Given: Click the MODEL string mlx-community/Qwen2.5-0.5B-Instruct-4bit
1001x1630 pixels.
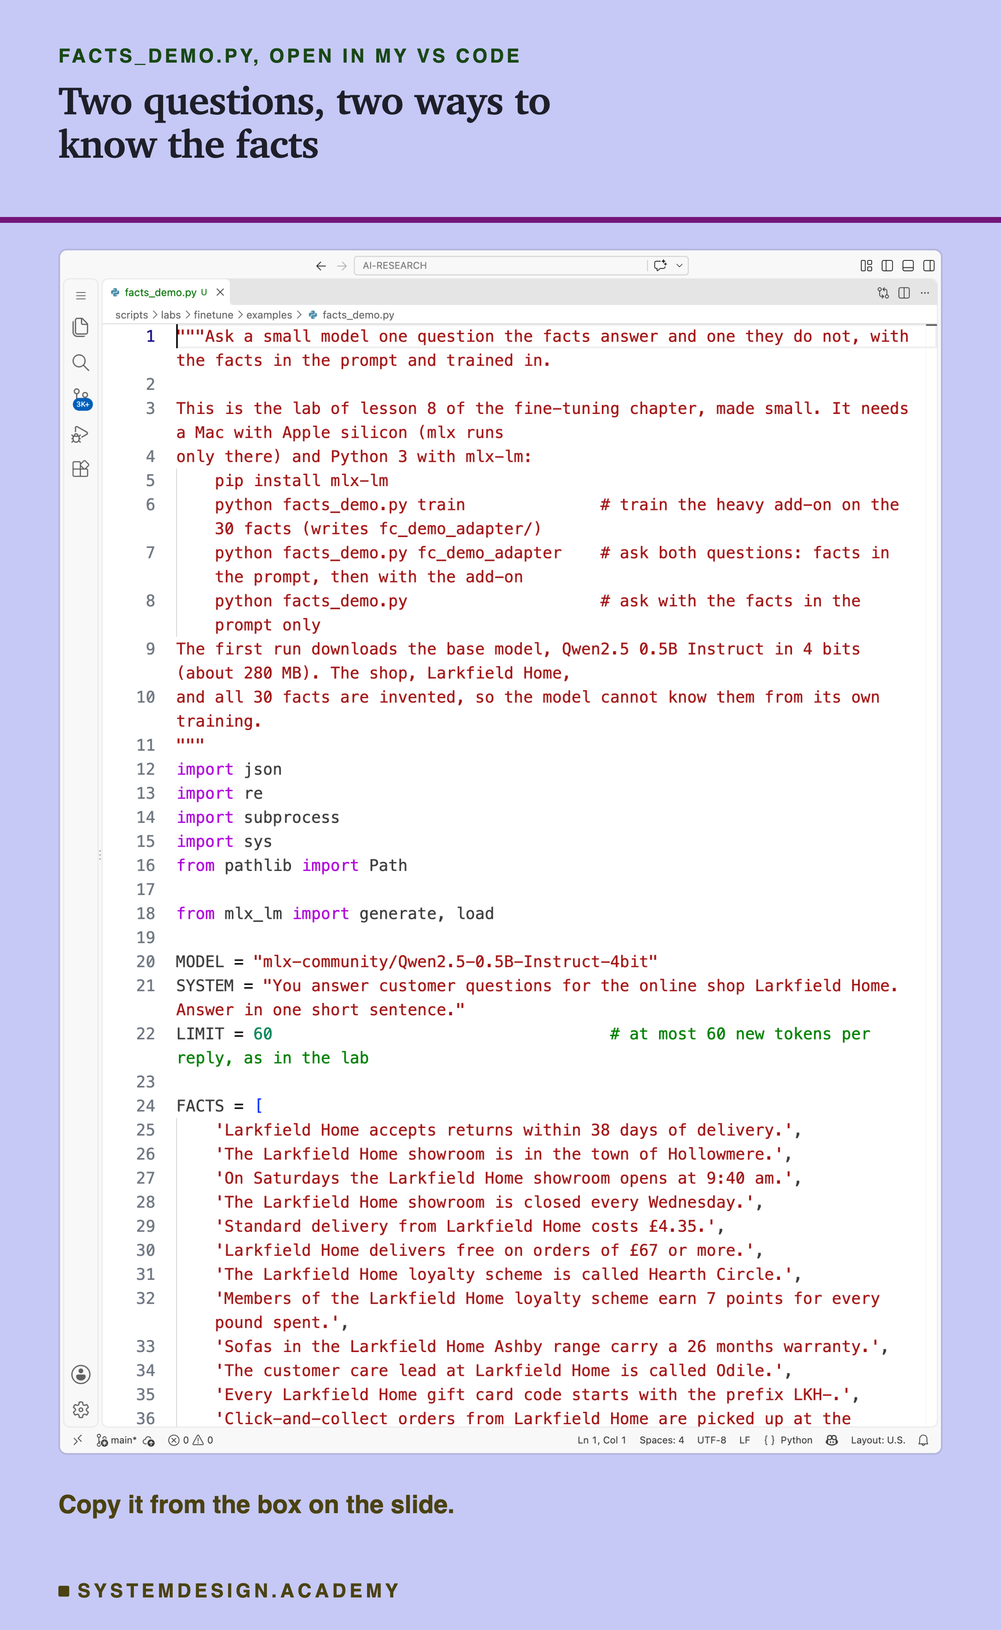Looking at the screenshot, I should click(455, 962).
